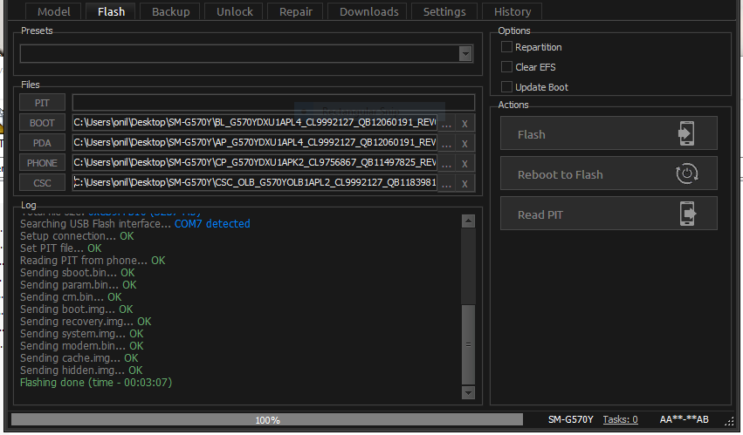Open the Repair tab

296,11
